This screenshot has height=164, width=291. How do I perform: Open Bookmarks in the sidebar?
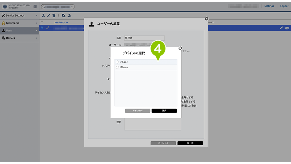[x=19, y=23]
